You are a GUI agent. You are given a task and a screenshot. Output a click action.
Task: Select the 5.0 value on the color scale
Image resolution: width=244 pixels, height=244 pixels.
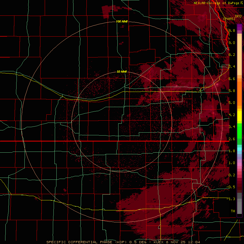[232, 103]
